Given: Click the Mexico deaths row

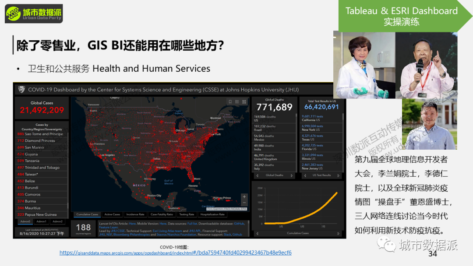Looking at the screenshot, I should [x=274, y=138].
